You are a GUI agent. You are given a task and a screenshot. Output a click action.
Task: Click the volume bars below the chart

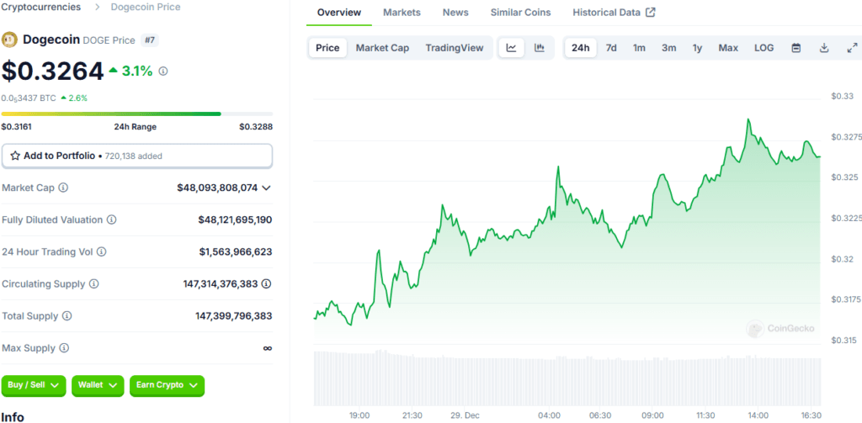coord(567,379)
